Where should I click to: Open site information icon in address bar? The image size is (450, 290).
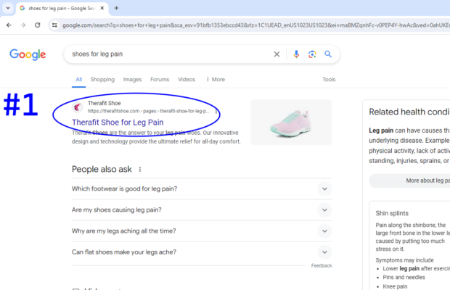(54, 25)
